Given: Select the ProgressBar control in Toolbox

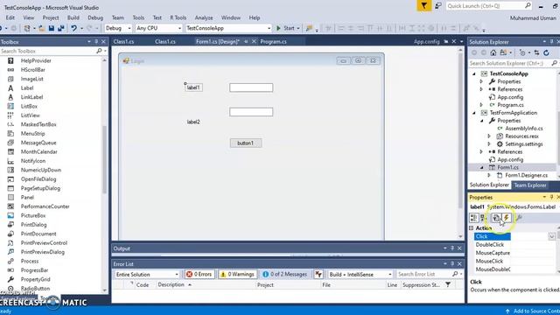Looking at the screenshot, I should pyautogui.click(x=34, y=270).
